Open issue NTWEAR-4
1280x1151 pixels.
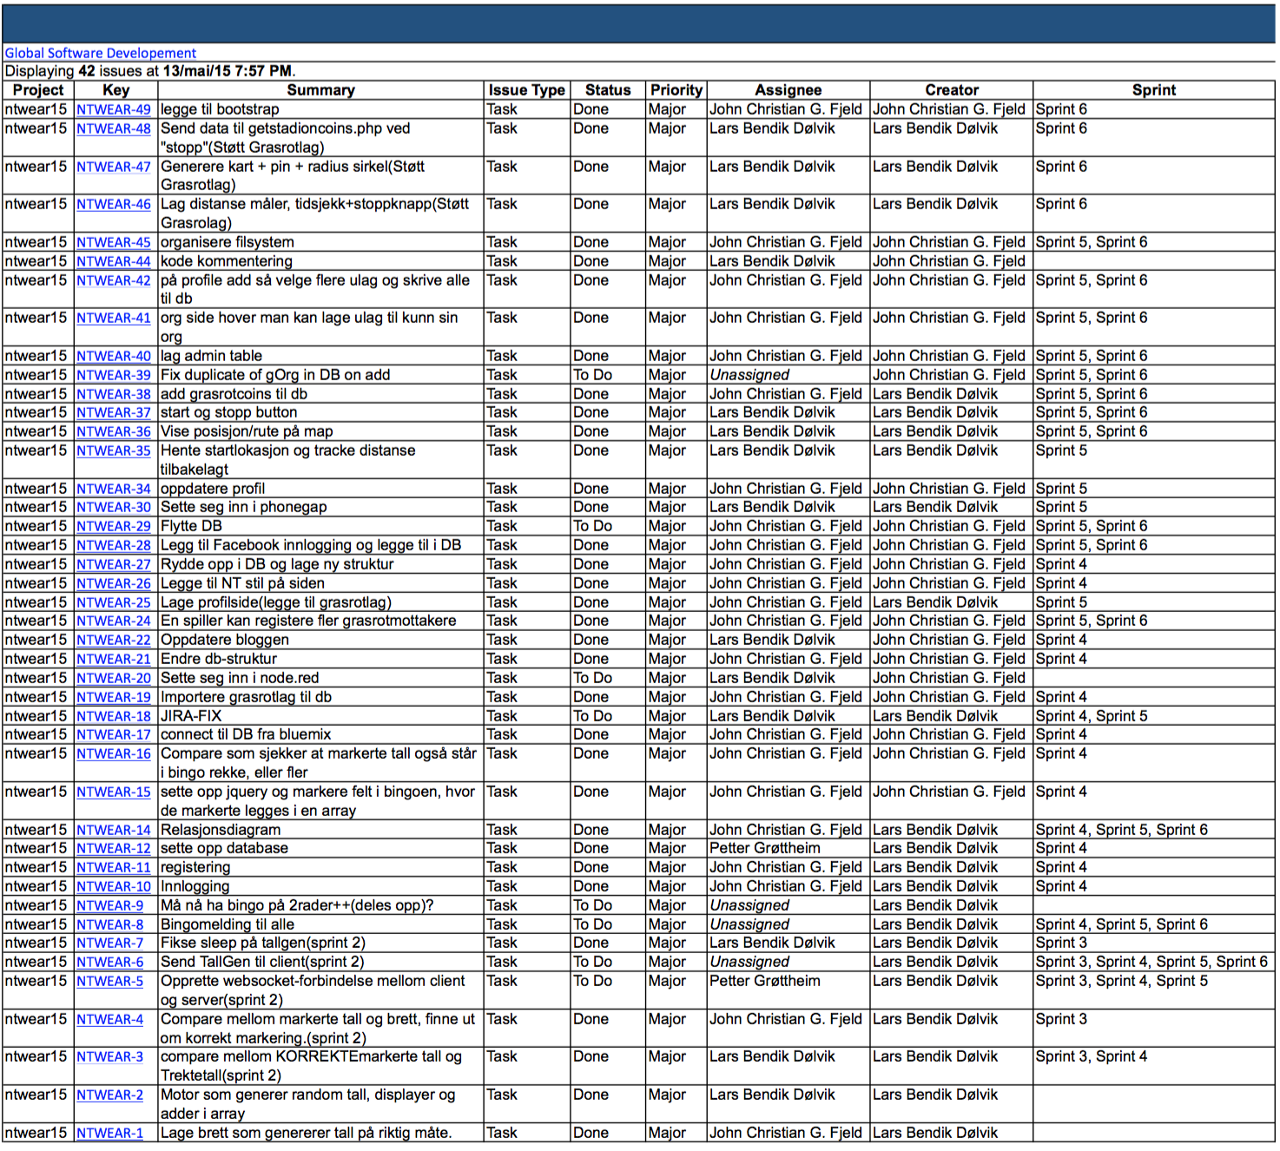click(x=110, y=1019)
